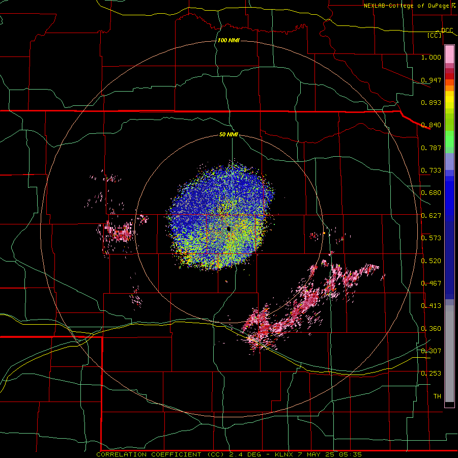This screenshot has width=458, height=458.
Task: Click the 0.307 scale value
Action: coord(431,351)
